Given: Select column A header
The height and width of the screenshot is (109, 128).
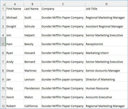Looking at the screenshot, I should pyautogui.click(x=15, y=4).
